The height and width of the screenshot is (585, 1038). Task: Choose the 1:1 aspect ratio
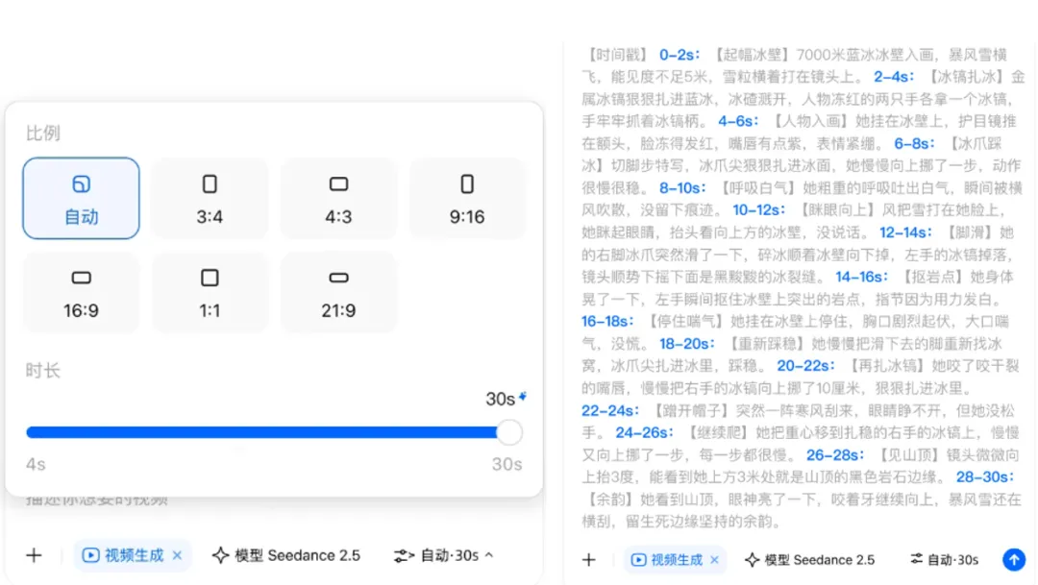coord(210,292)
